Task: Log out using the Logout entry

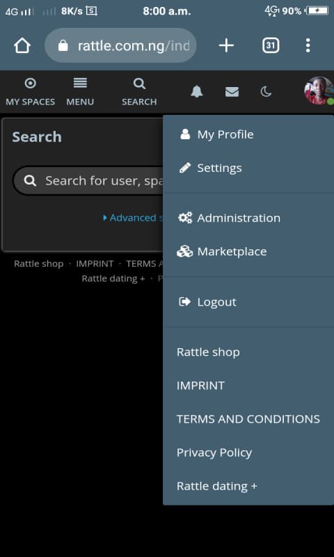Action: coord(248,302)
